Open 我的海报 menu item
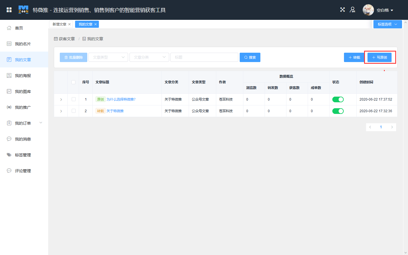 pos(24,76)
